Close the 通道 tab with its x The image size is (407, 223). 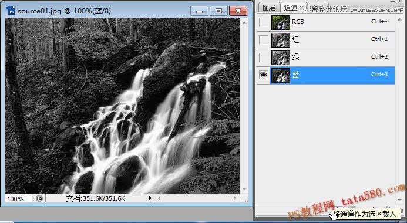coord(301,8)
